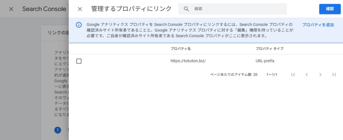Jump to the last page of results

coord(334,75)
